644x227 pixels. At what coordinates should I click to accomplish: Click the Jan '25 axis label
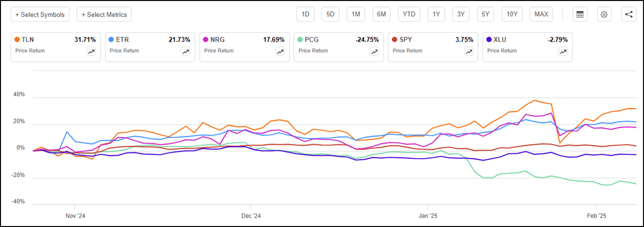[x=428, y=215]
